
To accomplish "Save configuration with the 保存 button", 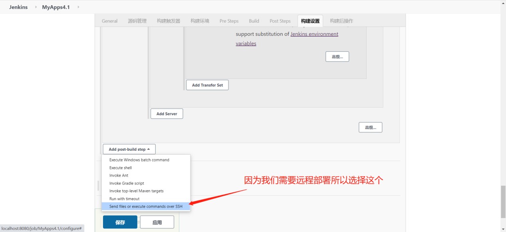I will [x=119, y=222].
